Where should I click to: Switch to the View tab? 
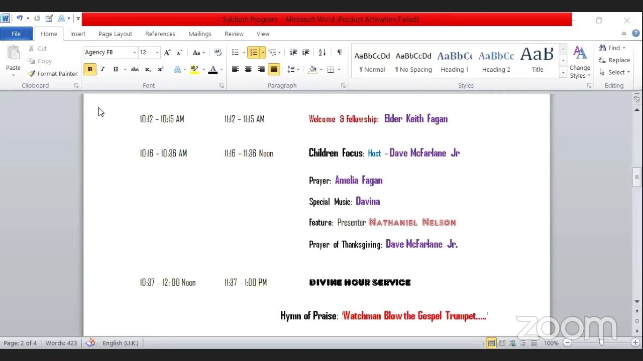[263, 34]
